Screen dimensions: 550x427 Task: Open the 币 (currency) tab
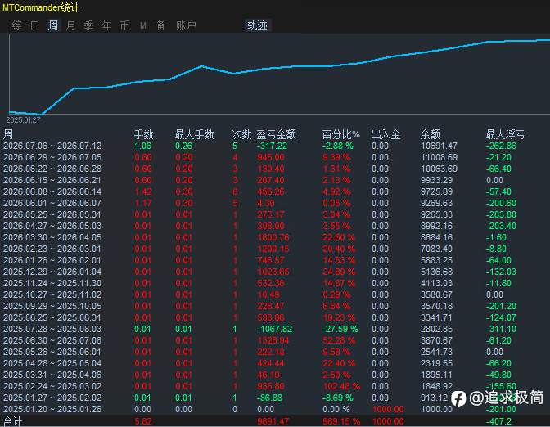[x=124, y=25]
